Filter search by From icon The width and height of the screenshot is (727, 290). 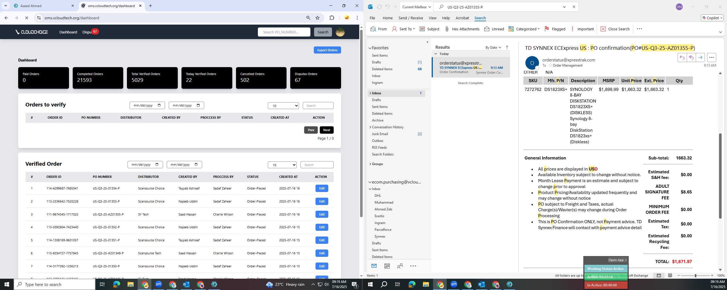(x=379, y=29)
